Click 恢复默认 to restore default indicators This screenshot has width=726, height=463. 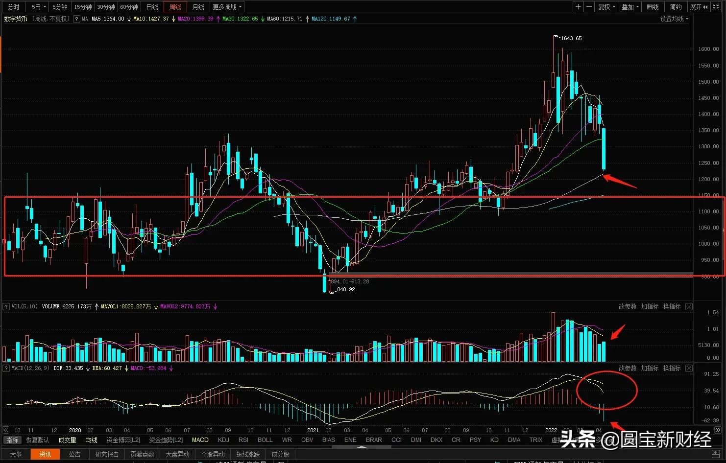pos(37,440)
